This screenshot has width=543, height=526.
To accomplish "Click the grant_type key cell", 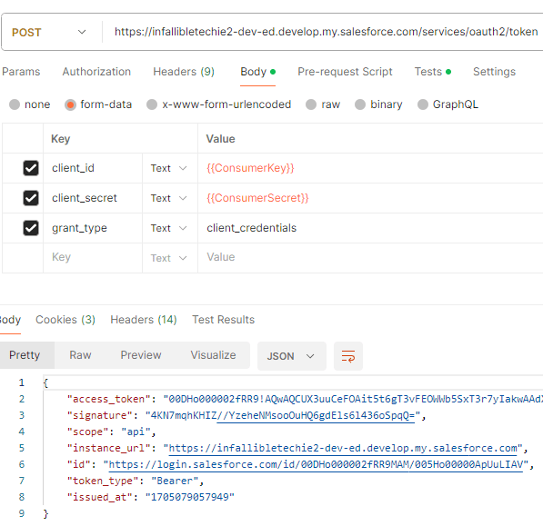I will pyautogui.click(x=93, y=228).
